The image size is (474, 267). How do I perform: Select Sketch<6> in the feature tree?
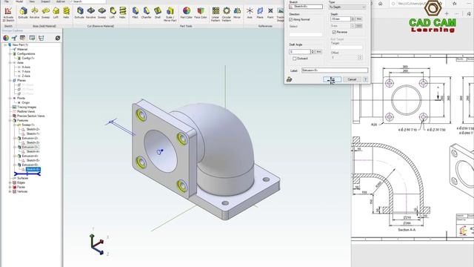tap(33, 169)
